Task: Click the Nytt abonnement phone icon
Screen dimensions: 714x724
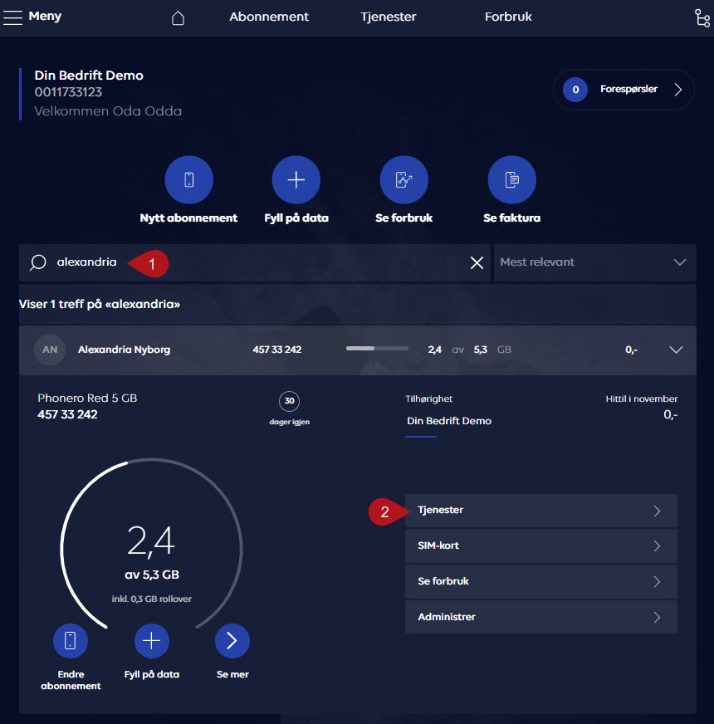Action: (189, 179)
